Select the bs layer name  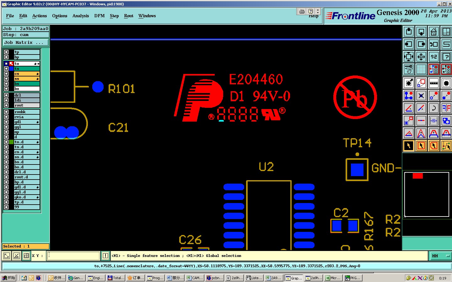click(x=27, y=84)
